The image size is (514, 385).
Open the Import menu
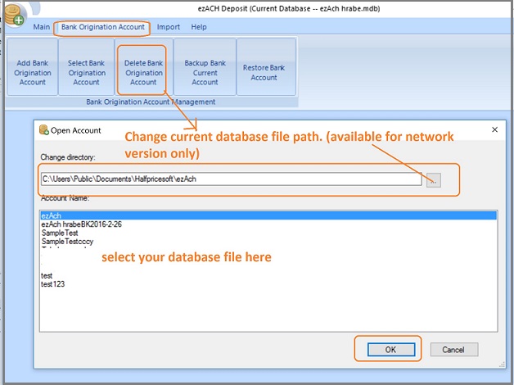(168, 27)
